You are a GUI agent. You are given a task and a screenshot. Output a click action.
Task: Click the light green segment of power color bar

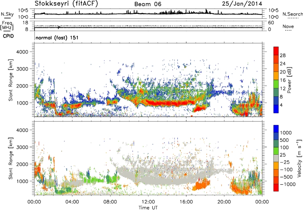(276, 84)
